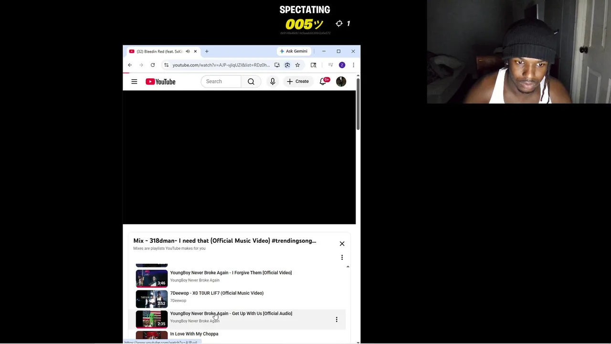Open 'In Love With My Choppa' title
This screenshot has width=611, height=344.
pos(194,334)
